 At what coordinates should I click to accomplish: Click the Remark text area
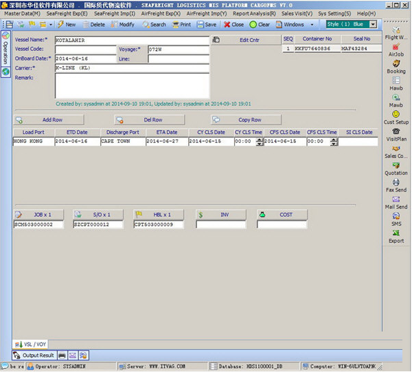131,85
